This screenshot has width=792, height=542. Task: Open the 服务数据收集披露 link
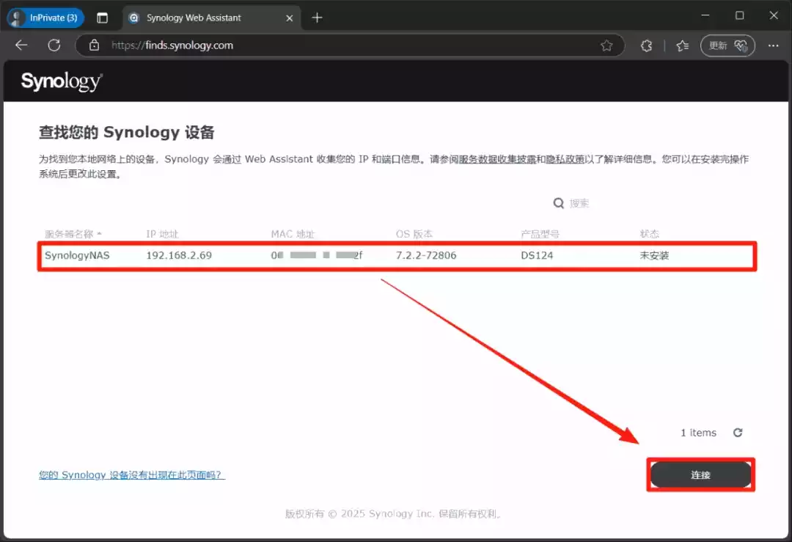[x=497, y=159]
